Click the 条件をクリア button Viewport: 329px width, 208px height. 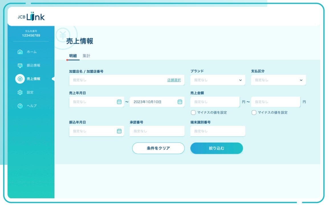(x=158, y=148)
